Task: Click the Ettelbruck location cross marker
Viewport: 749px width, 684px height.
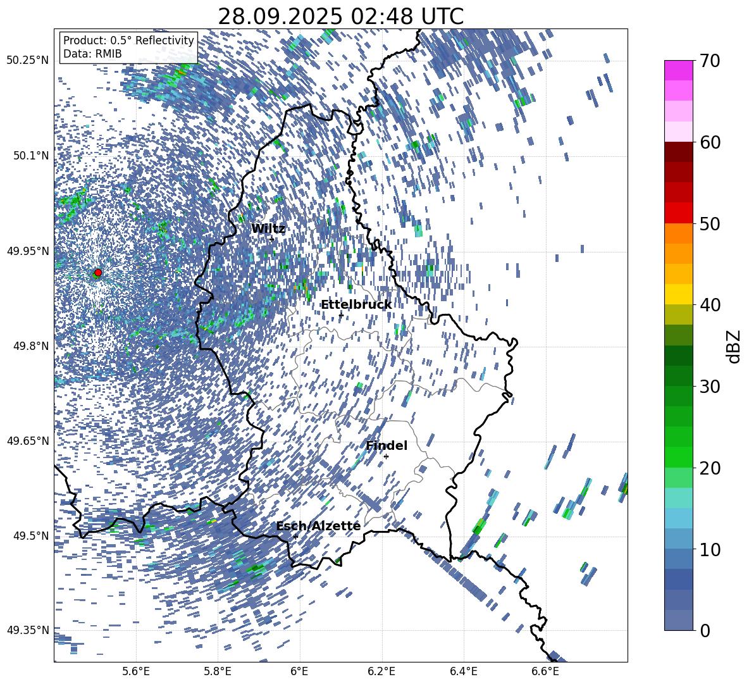Action: click(x=341, y=315)
